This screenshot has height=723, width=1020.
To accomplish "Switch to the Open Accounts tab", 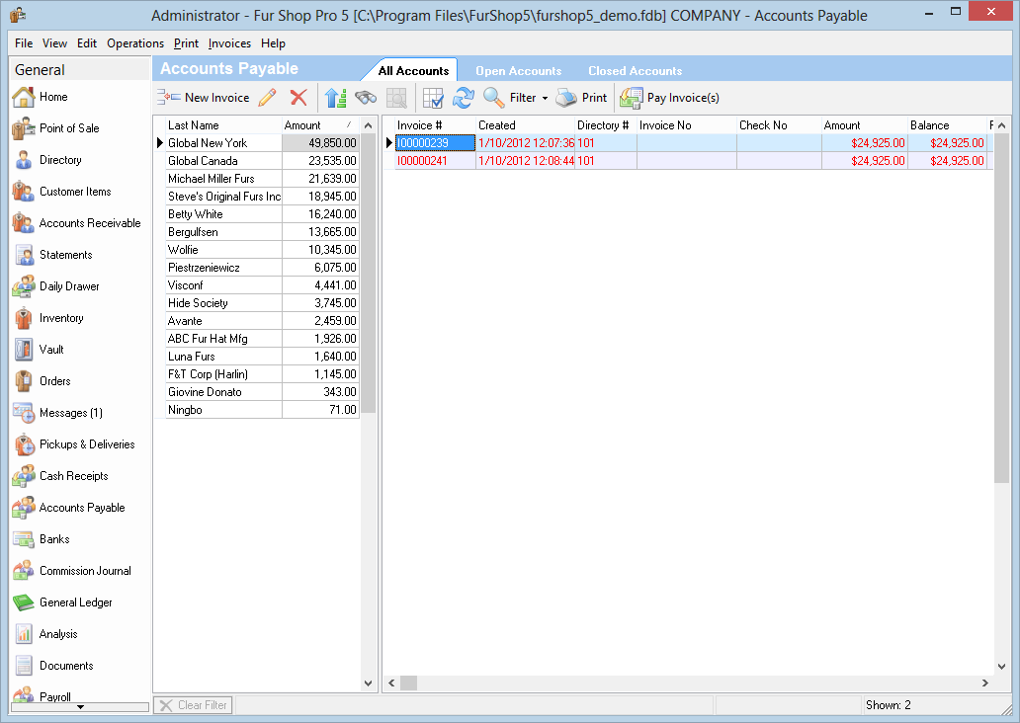I will pyautogui.click(x=518, y=71).
